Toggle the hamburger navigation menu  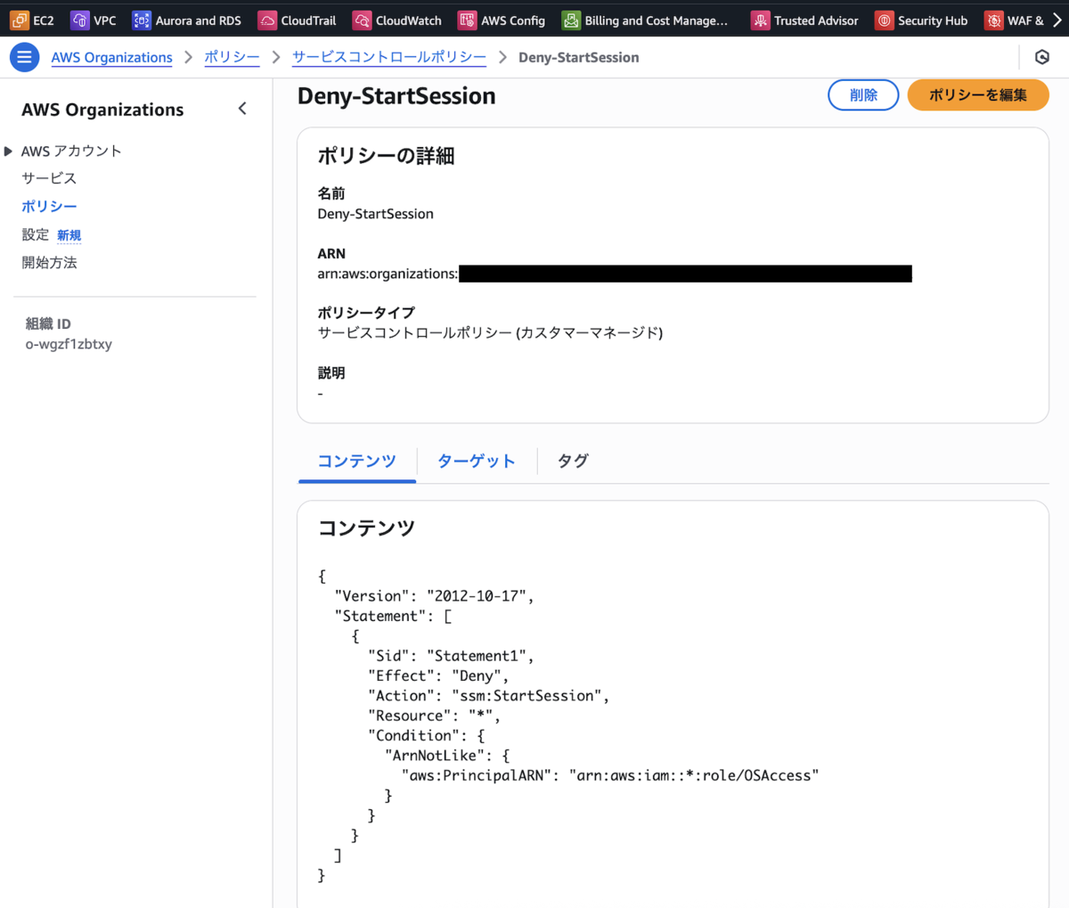click(x=24, y=57)
